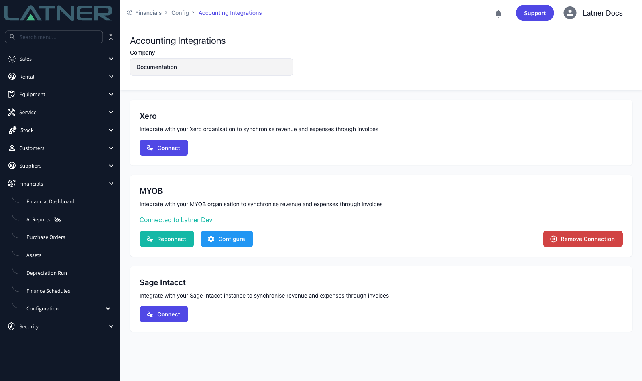Click the Accounting Integrations page title
The width and height of the screenshot is (642, 381).
pyautogui.click(x=178, y=41)
